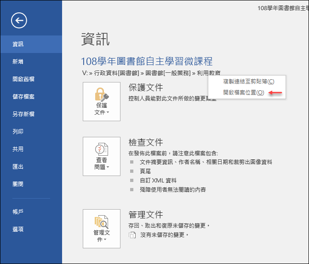Click 殘障使用者無法閱讀的內容 list item
The image size is (309, 264).
[173, 190]
